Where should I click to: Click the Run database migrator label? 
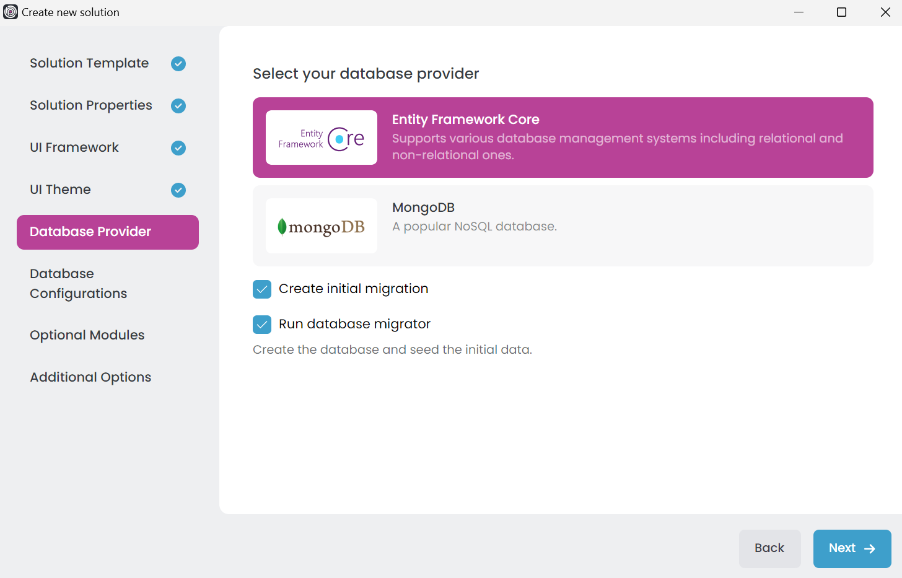354,324
